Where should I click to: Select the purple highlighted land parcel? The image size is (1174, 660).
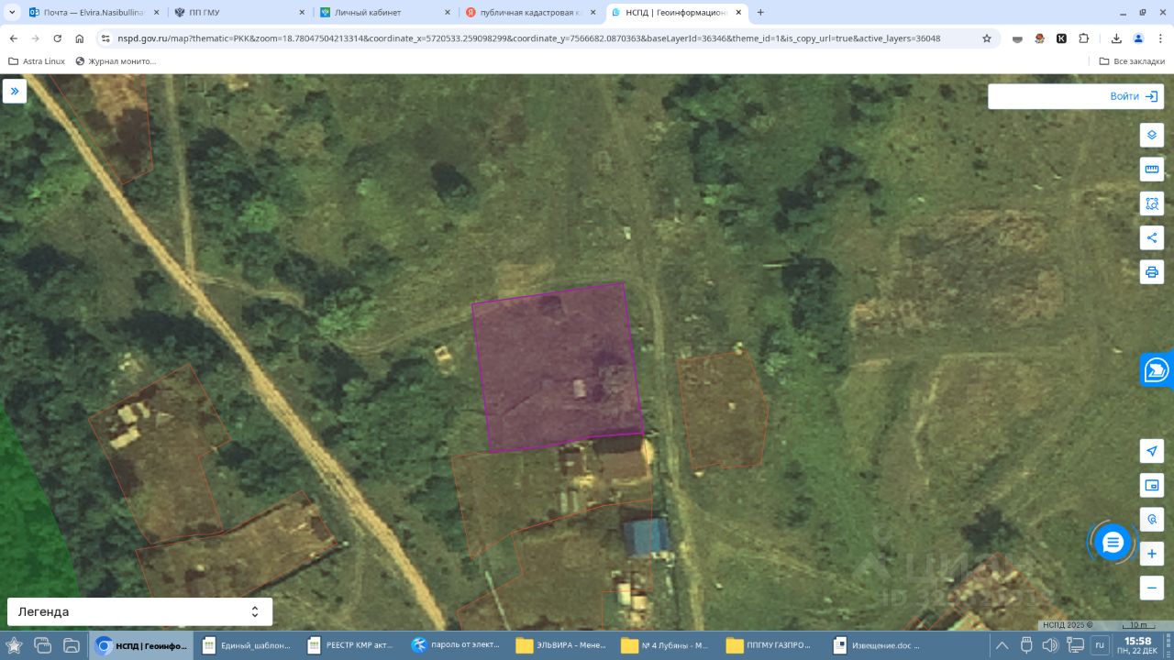[x=556, y=367]
